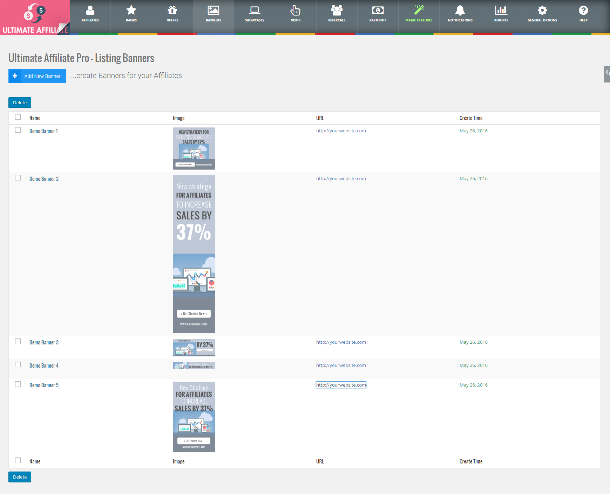The height and width of the screenshot is (494, 610).
Task: Open the General Options gear icon
Action: (542, 11)
